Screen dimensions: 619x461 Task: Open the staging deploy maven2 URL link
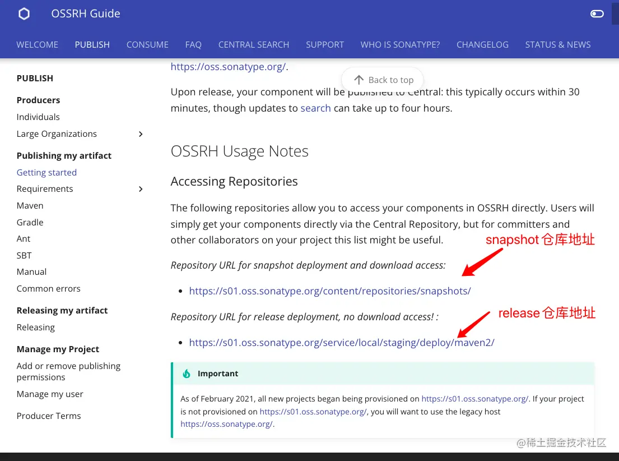[x=342, y=343]
